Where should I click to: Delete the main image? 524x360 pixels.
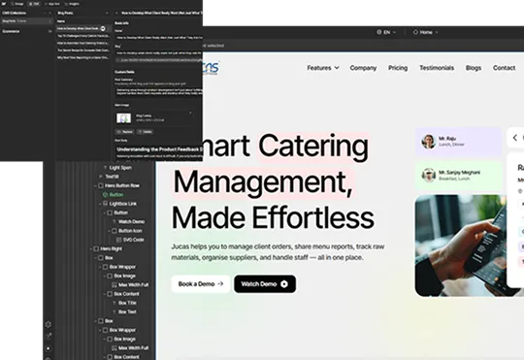pyautogui.click(x=145, y=132)
